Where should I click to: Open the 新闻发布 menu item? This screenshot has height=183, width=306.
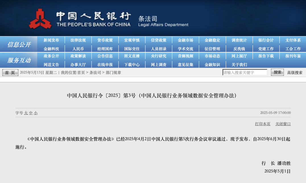tap(51, 40)
